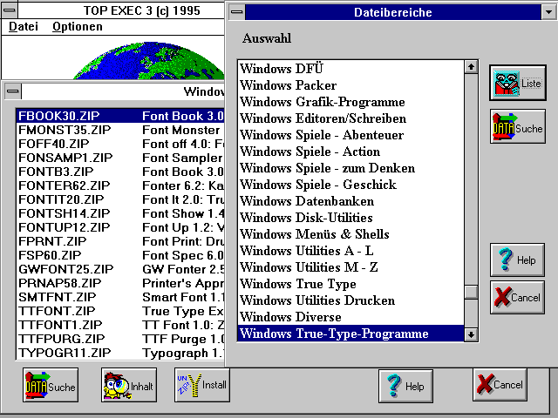Open the Datei menu
The height and width of the screenshot is (418, 558).
coord(23,27)
